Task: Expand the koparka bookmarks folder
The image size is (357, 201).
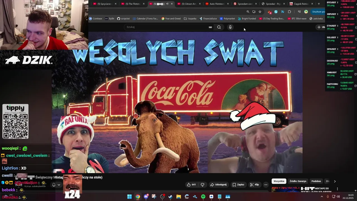Action: 190,19
